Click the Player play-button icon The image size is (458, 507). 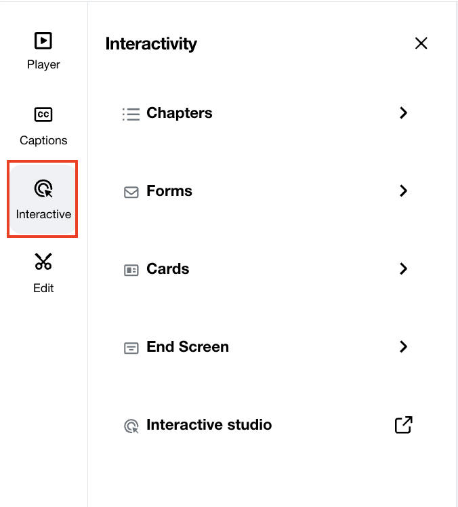(x=43, y=41)
